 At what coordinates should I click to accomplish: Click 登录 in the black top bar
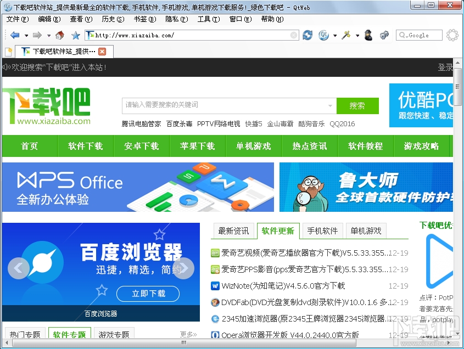[x=445, y=67]
